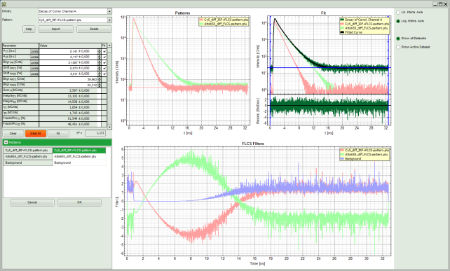This screenshot has width=450, height=271.
Task: Click the spinner arrows of the 0,141 value
Action: (x=100, y=51)
